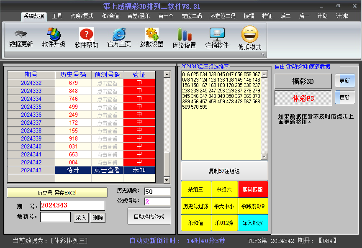
Task: Click 点击查看 for period 2024343
Action: (107, 170)
